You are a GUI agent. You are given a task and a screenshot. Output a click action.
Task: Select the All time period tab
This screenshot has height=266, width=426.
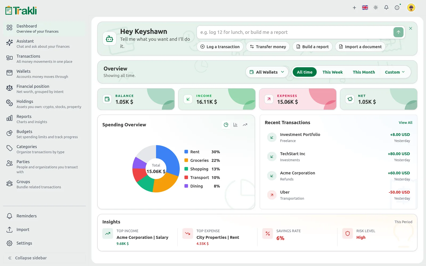tap(305, 72)
